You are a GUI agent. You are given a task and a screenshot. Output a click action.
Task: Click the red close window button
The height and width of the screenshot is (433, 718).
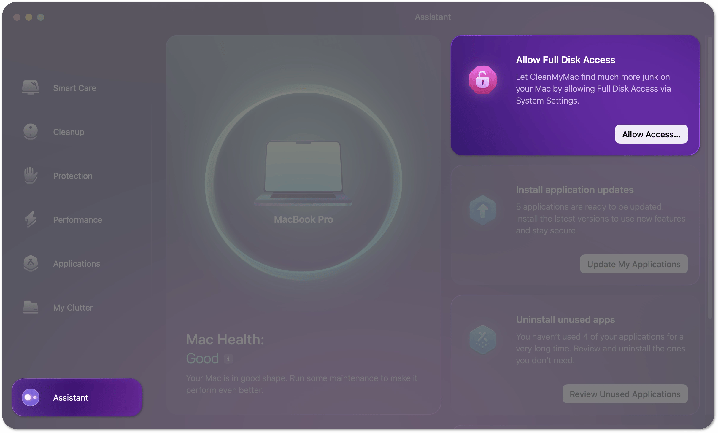click(x=17, y=17)
